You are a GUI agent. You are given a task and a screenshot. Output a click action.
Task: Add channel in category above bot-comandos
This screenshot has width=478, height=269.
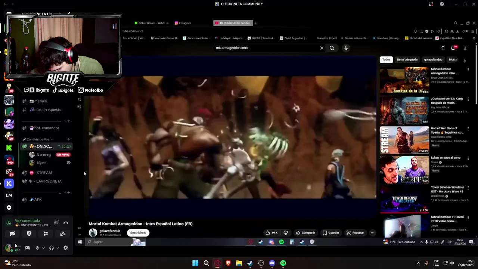point(68,121)
